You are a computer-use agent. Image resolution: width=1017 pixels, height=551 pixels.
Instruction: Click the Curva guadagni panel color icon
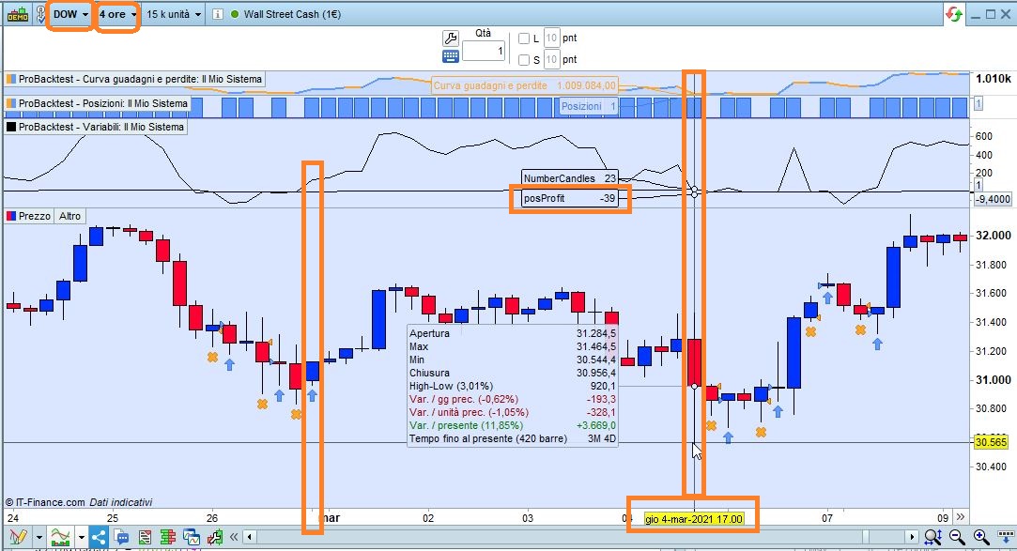point(10,79)
